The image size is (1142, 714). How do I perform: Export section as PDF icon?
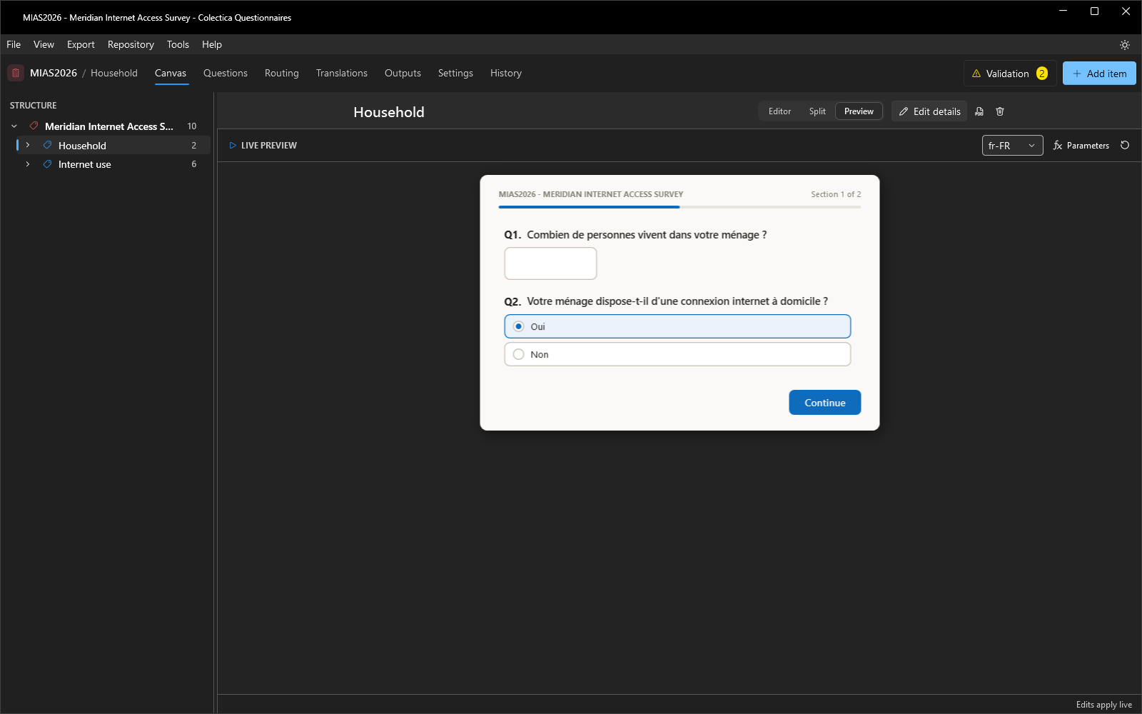pos(979,111)
